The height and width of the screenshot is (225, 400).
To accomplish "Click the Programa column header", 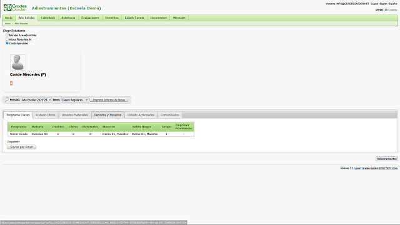I will pyautogui.click(x=19, y=127).
